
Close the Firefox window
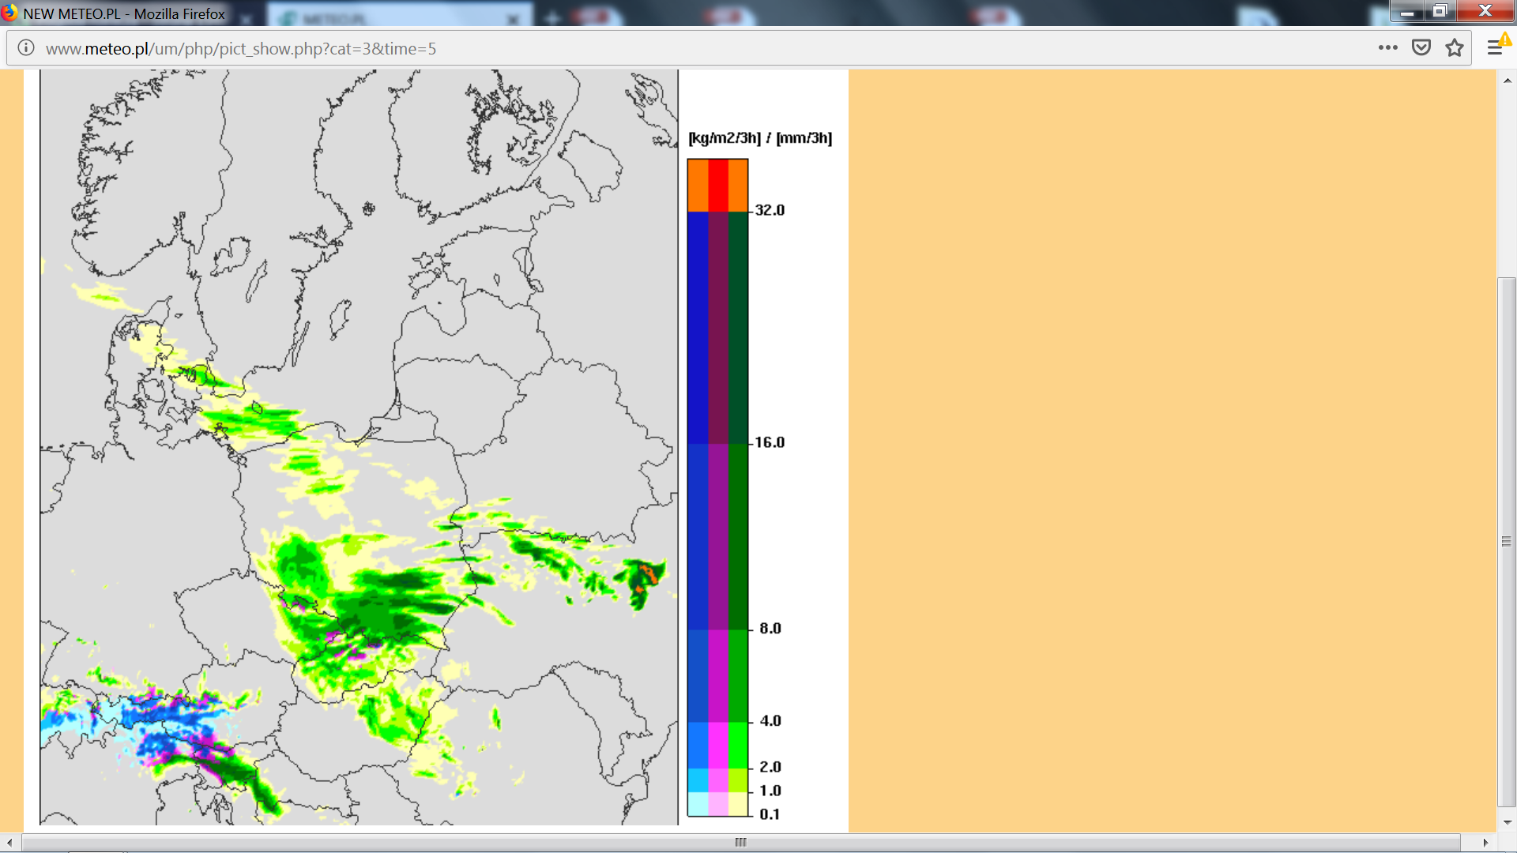1485,11
